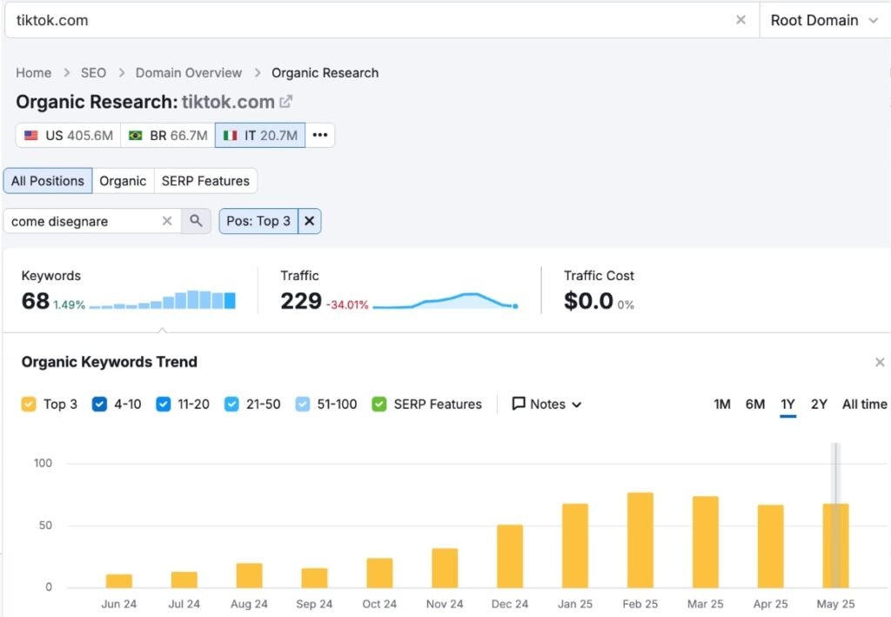
Task: Expand the Notes dropdown chevron
Action: (577, 405)
